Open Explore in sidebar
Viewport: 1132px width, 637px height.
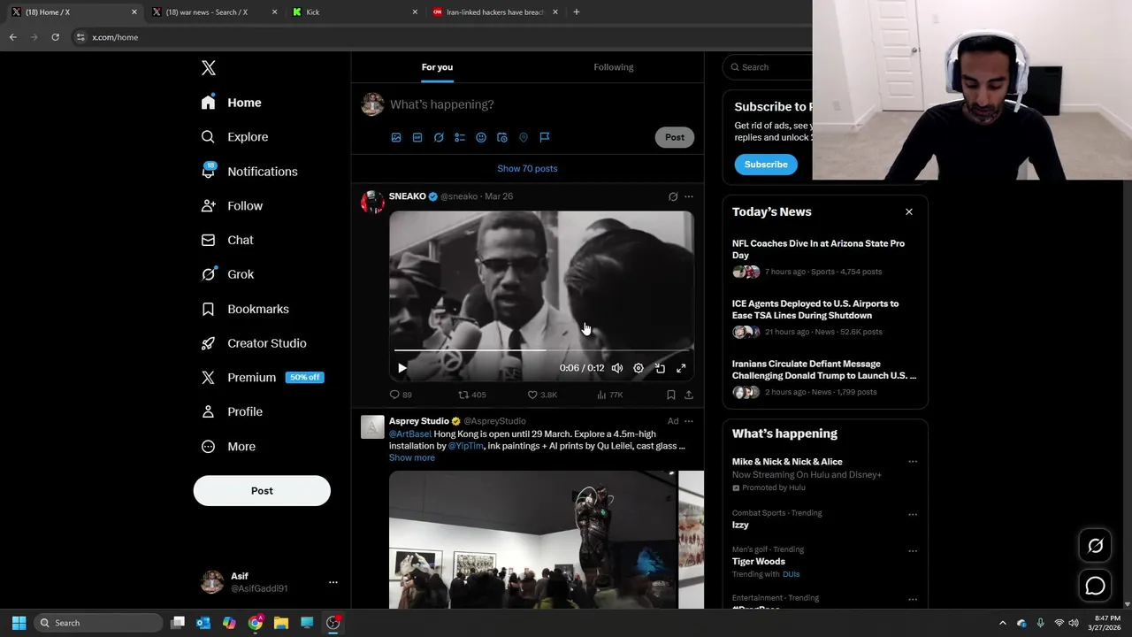point(234,137)
